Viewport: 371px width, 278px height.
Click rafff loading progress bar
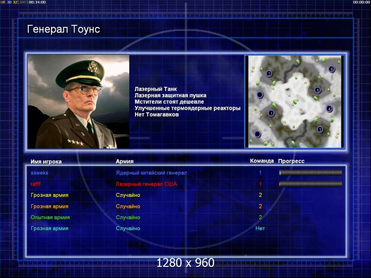[310, 183]
